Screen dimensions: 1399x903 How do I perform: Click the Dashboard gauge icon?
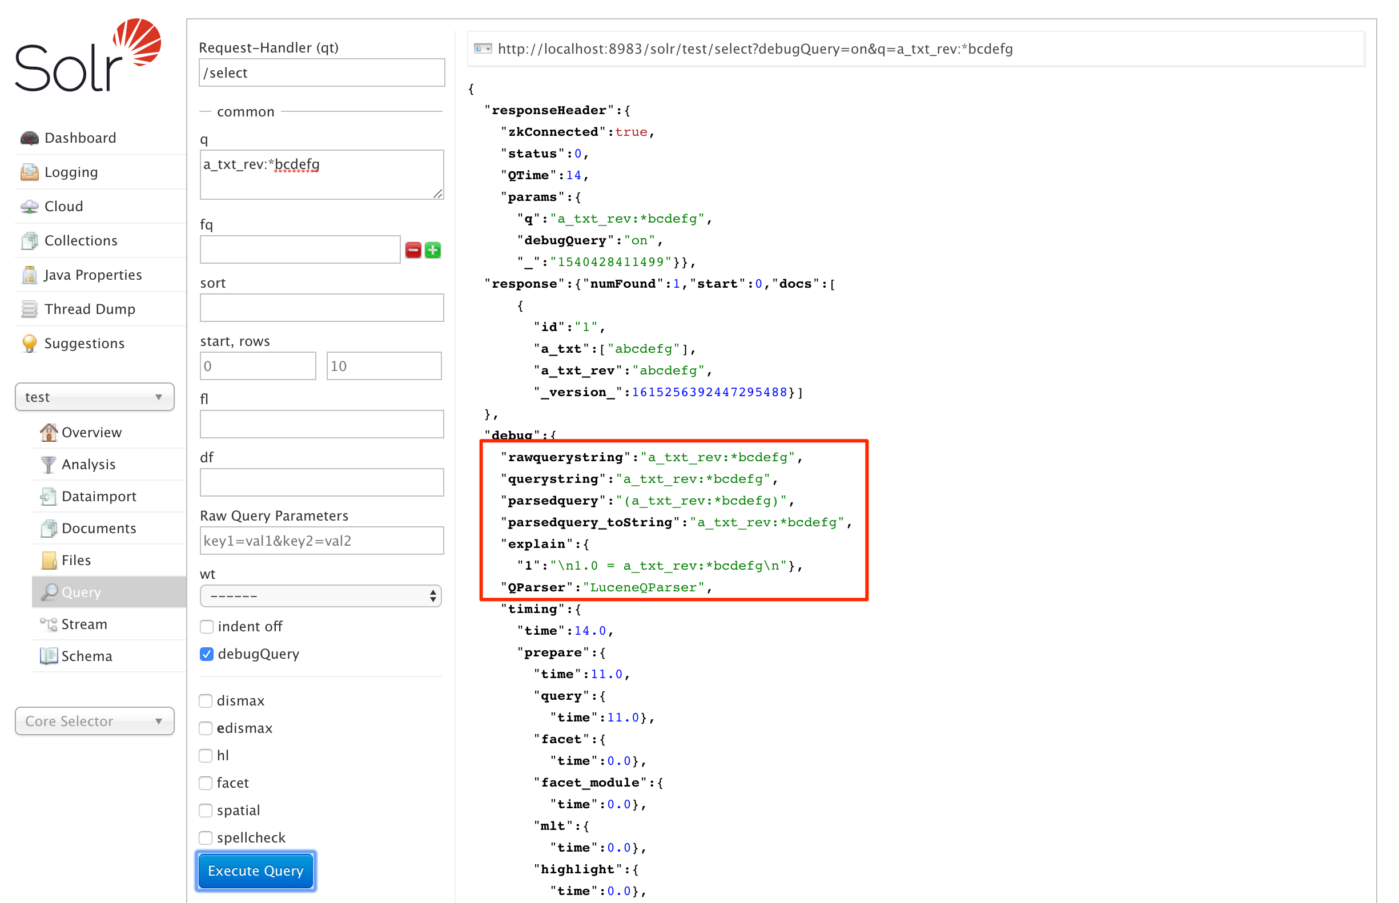(x=29, y=138)
